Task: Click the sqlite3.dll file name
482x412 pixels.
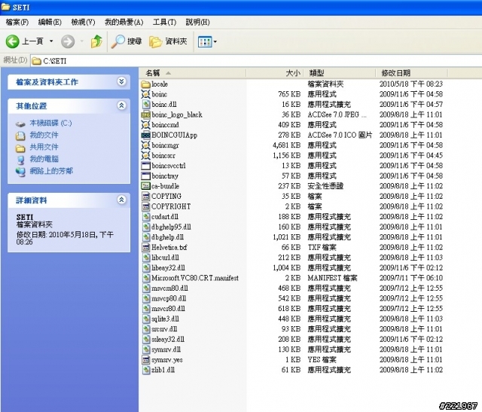Action: coord(166,319)
